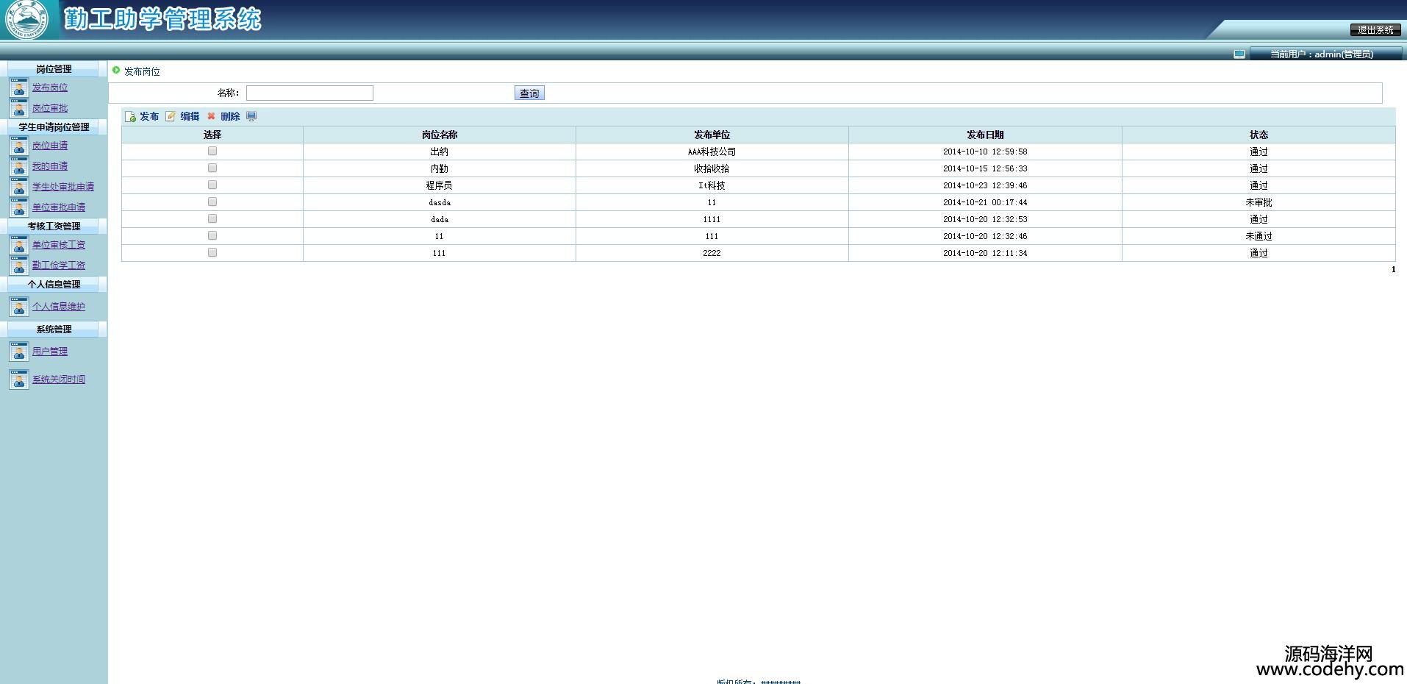Image resolution: width=1407 pixels, height=684 pixels.
Task: Click the icon beside 系统关闭时间
Action: pos(19,380)
